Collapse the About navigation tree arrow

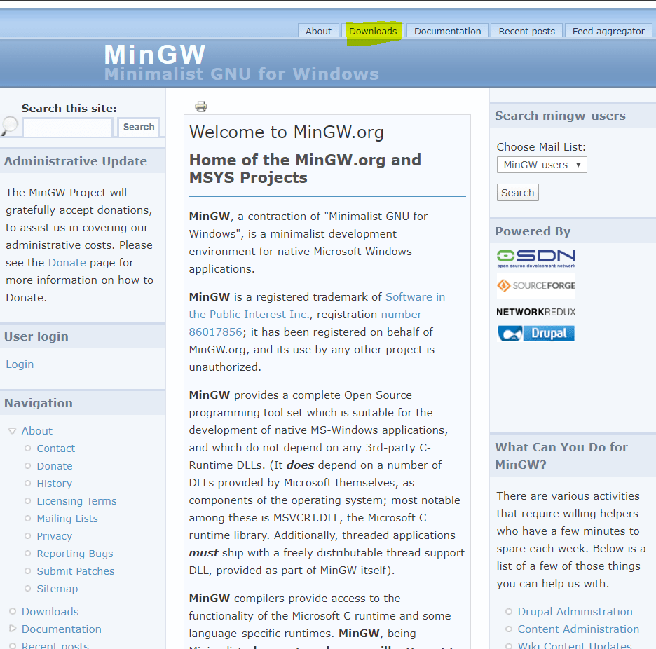coord(12,430)
